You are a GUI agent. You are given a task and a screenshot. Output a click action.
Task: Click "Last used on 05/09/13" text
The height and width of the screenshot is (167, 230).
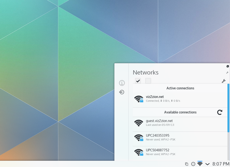160,125
